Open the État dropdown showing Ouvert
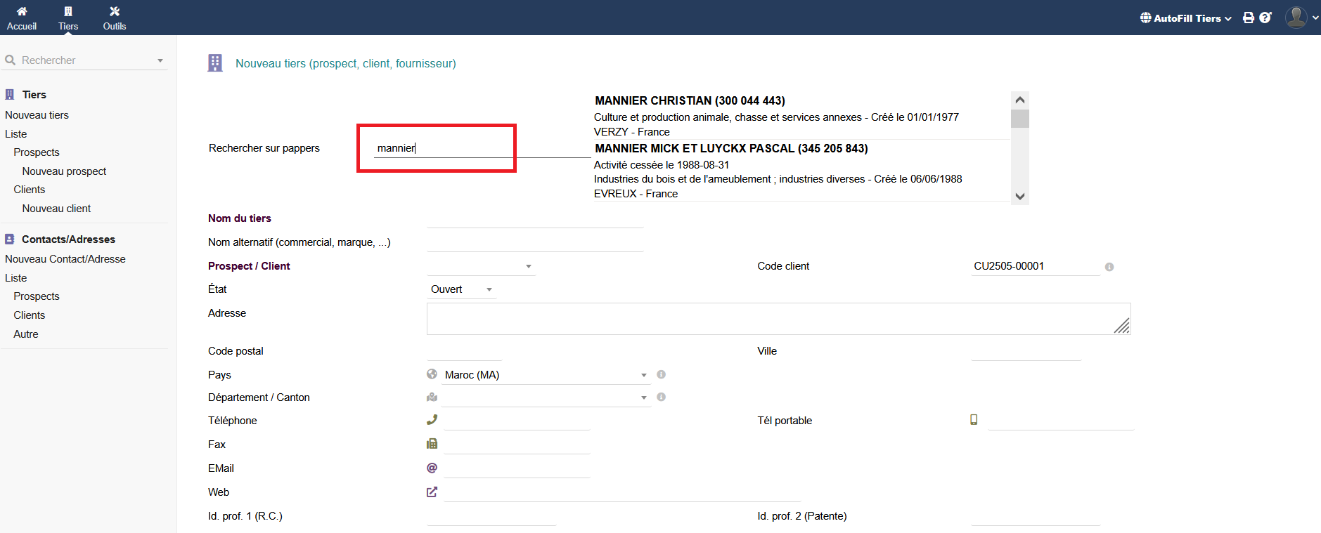Screen dimensions: 1321x533 click(461, 289)
